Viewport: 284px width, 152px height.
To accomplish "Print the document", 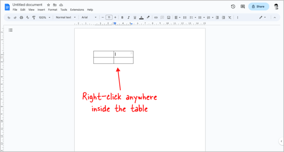I will coord(21,18).
